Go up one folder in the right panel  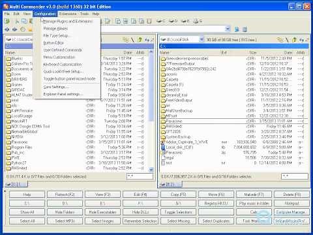coord(295,40)
